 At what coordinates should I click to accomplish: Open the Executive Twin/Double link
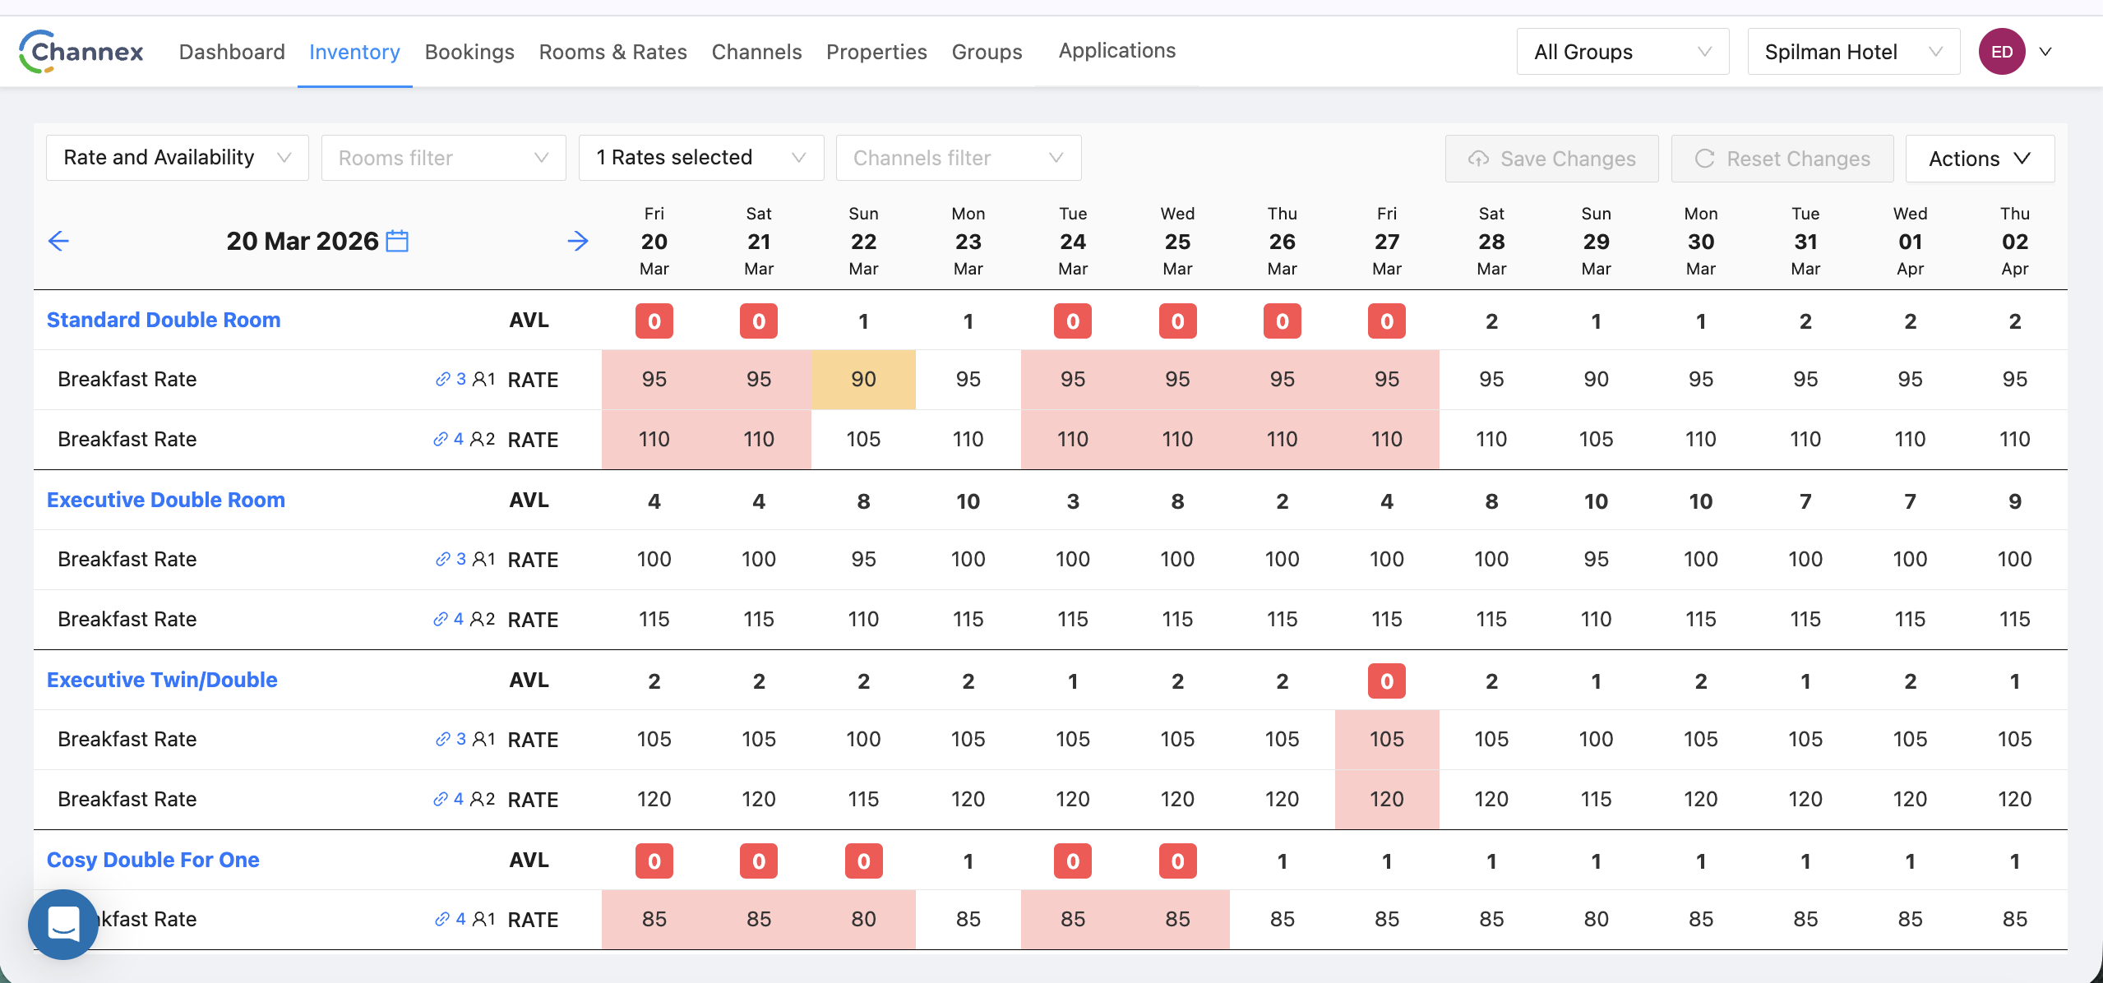point(162,680)
